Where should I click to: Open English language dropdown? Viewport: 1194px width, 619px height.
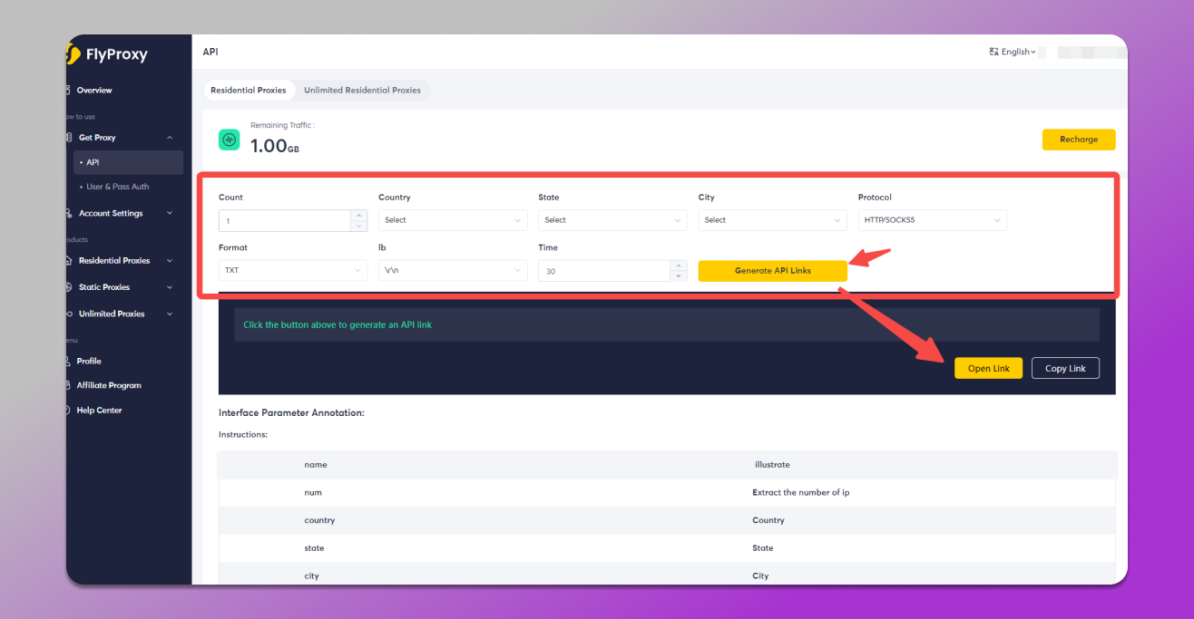[x=1017, y=52]
